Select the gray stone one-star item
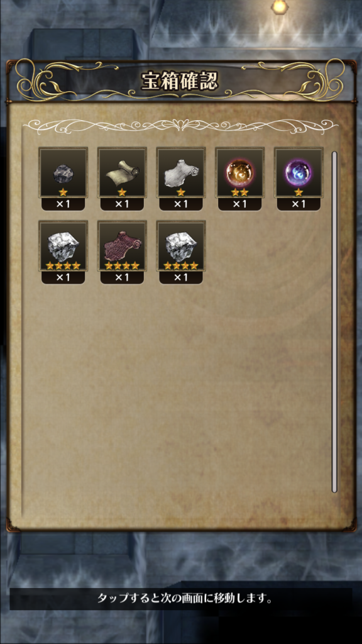362x644 pixels. coord(63,173)
